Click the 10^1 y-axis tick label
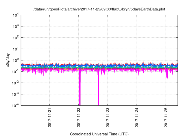The image size is (196, 137). click(16, 49)
